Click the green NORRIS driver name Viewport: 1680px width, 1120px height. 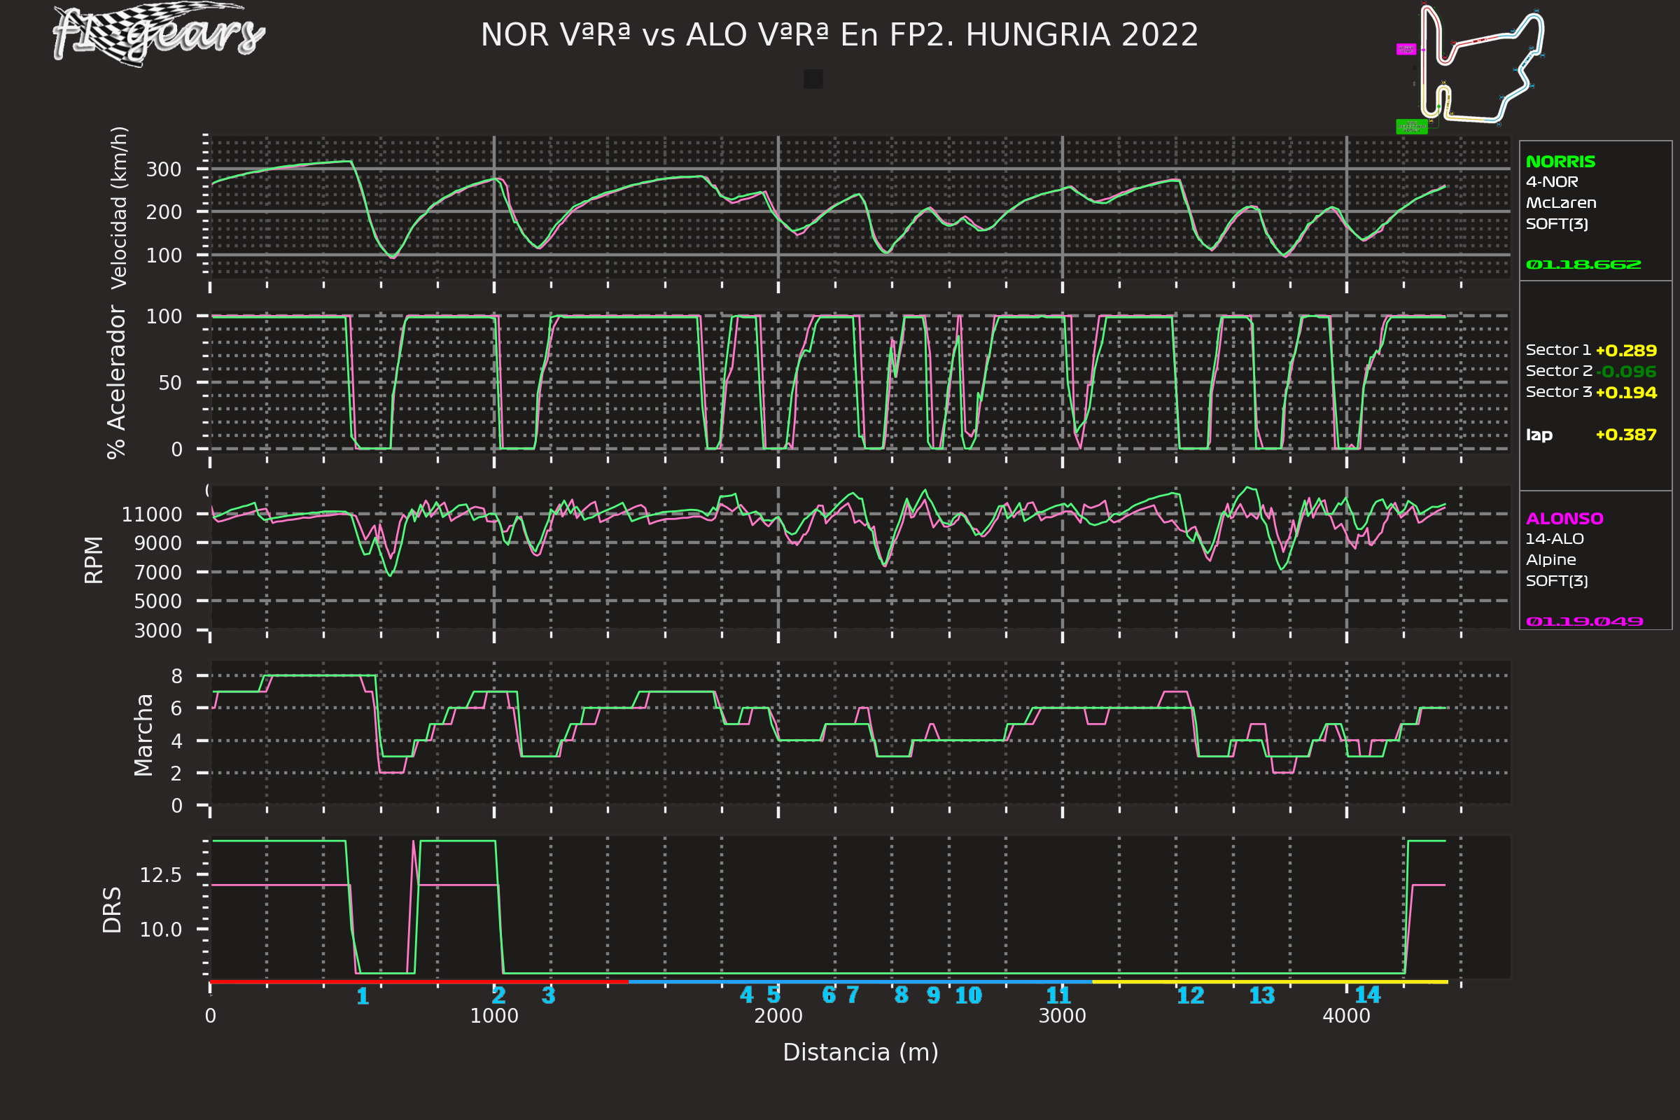[1560, 162]
